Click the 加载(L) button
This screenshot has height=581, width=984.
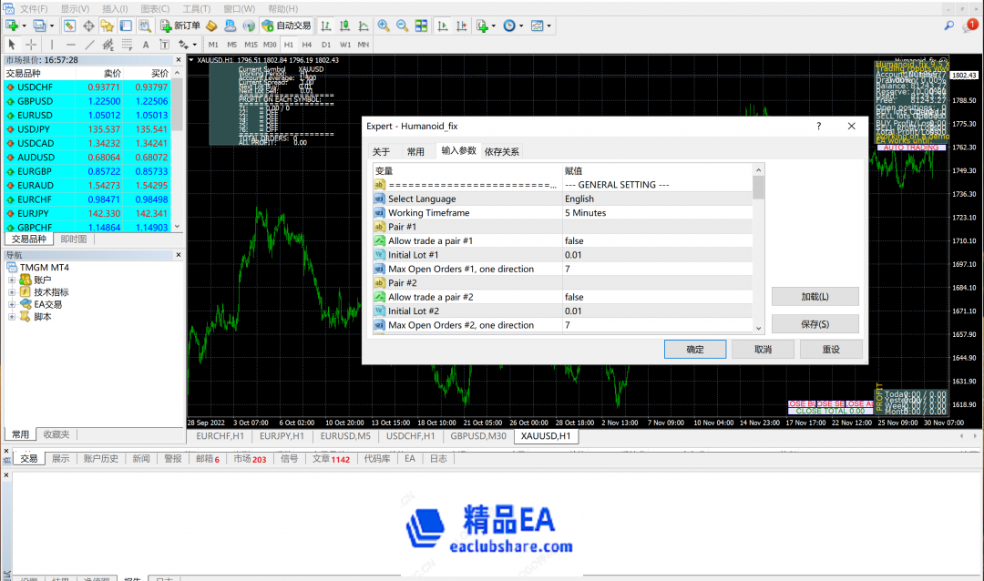(x=815, y=296)
